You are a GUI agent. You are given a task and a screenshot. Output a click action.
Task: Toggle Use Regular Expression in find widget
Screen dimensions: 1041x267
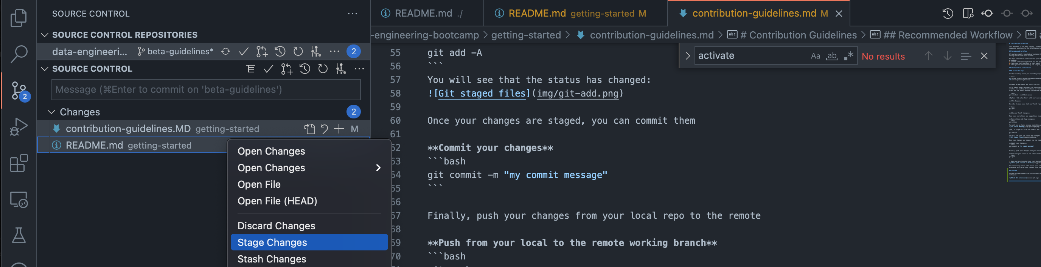click(848, 56)
